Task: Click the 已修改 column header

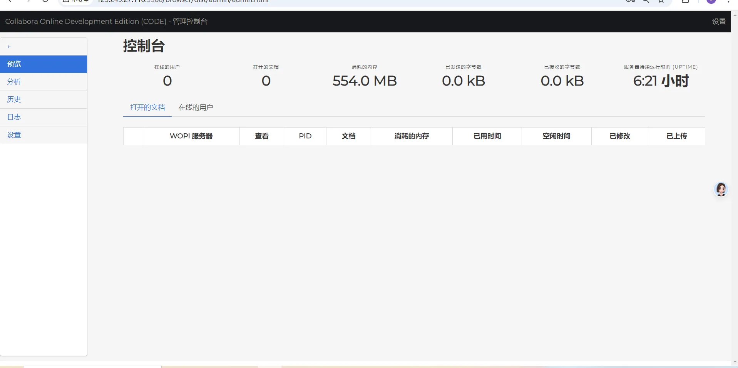Action: click(620, 136)
